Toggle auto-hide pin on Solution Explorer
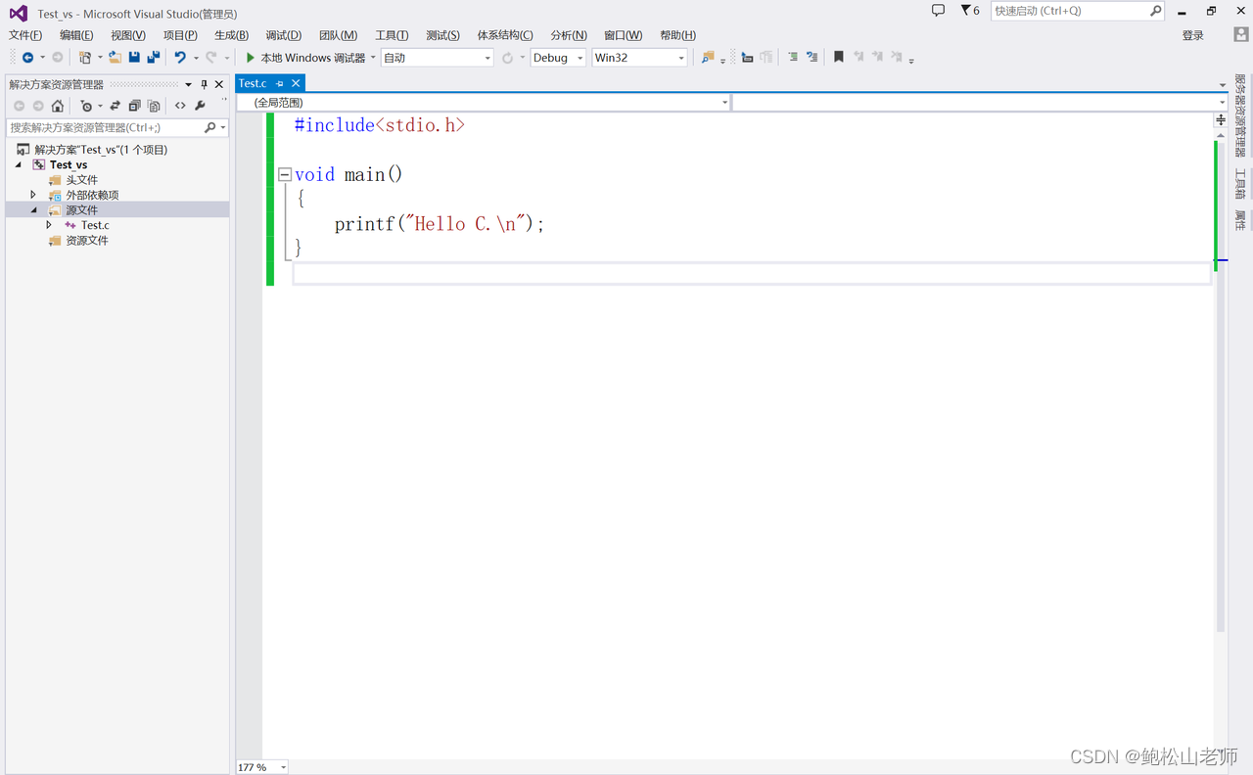Image resolution: width=1253 pixels, height=775 pixels. click(x=205, y=84)
